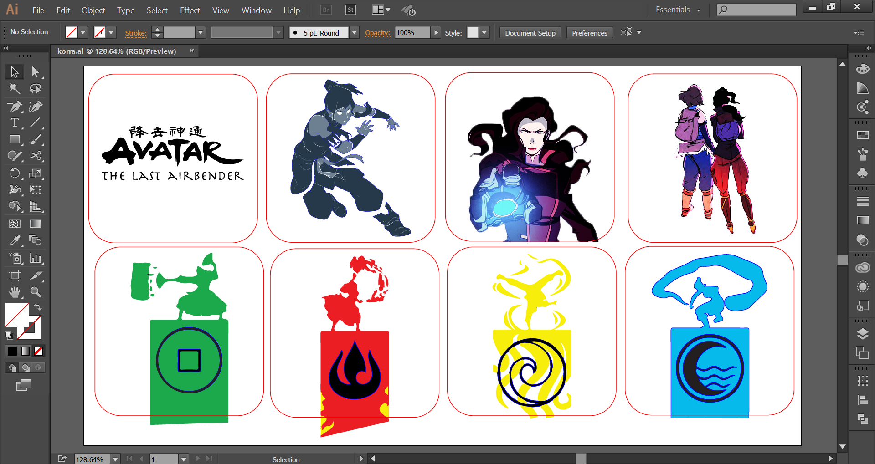Open the Stroke weight dropdown
This screenshot has height=464, width=875.
[200, 33]
